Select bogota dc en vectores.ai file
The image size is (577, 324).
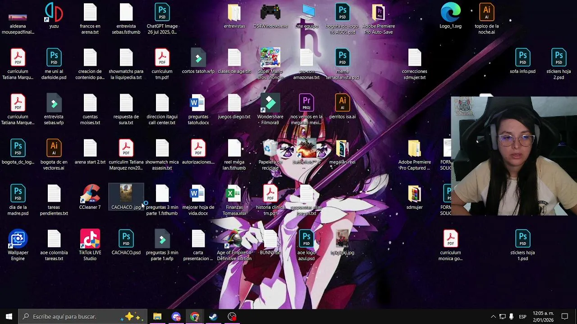coord(54,154)
